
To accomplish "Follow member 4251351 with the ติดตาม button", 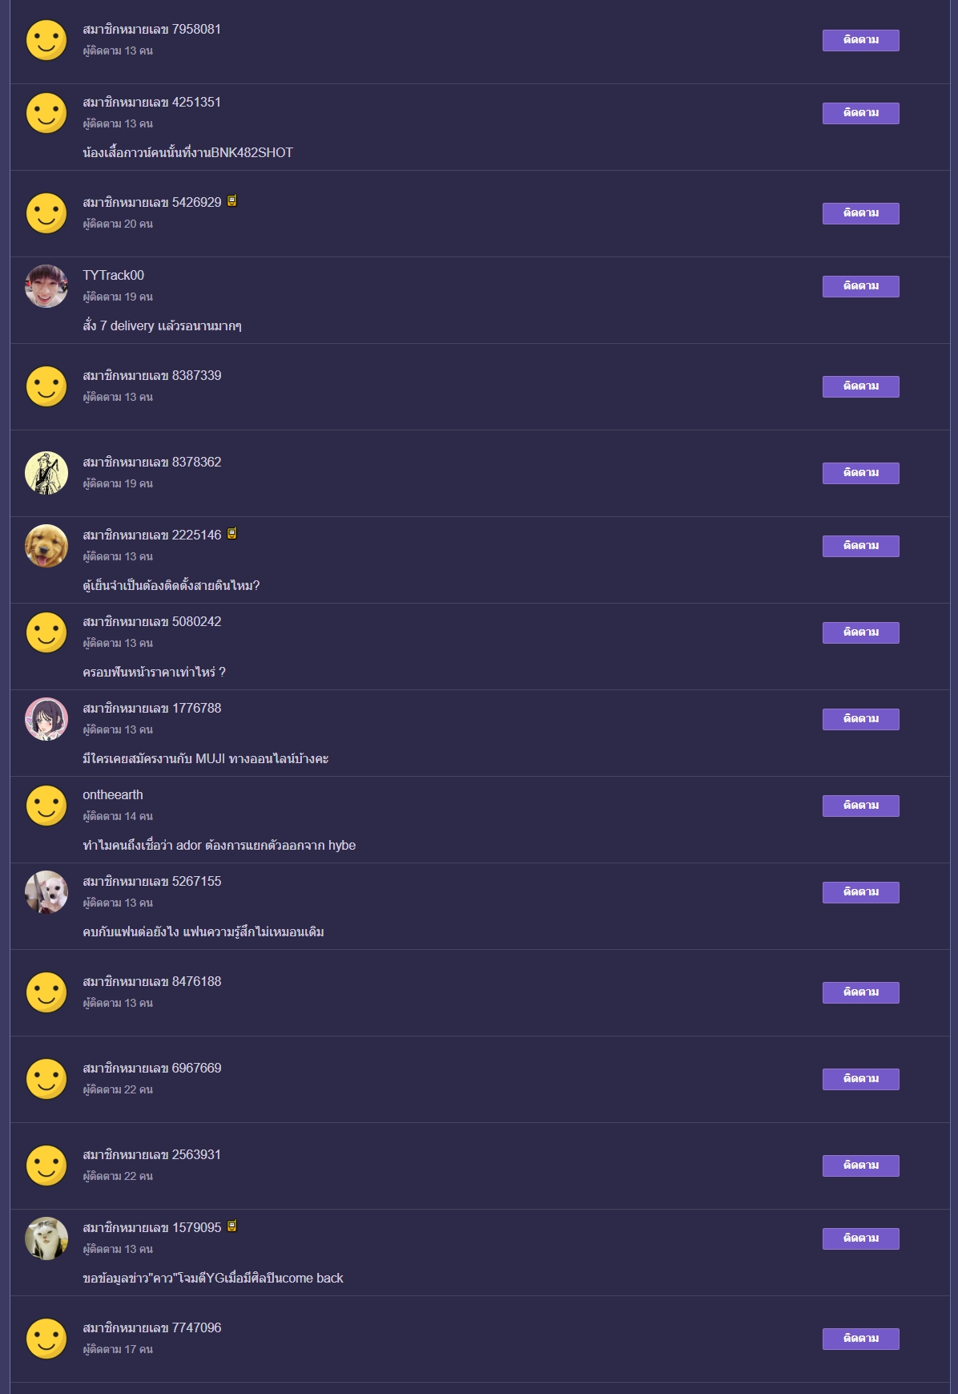I will [860, 113].
